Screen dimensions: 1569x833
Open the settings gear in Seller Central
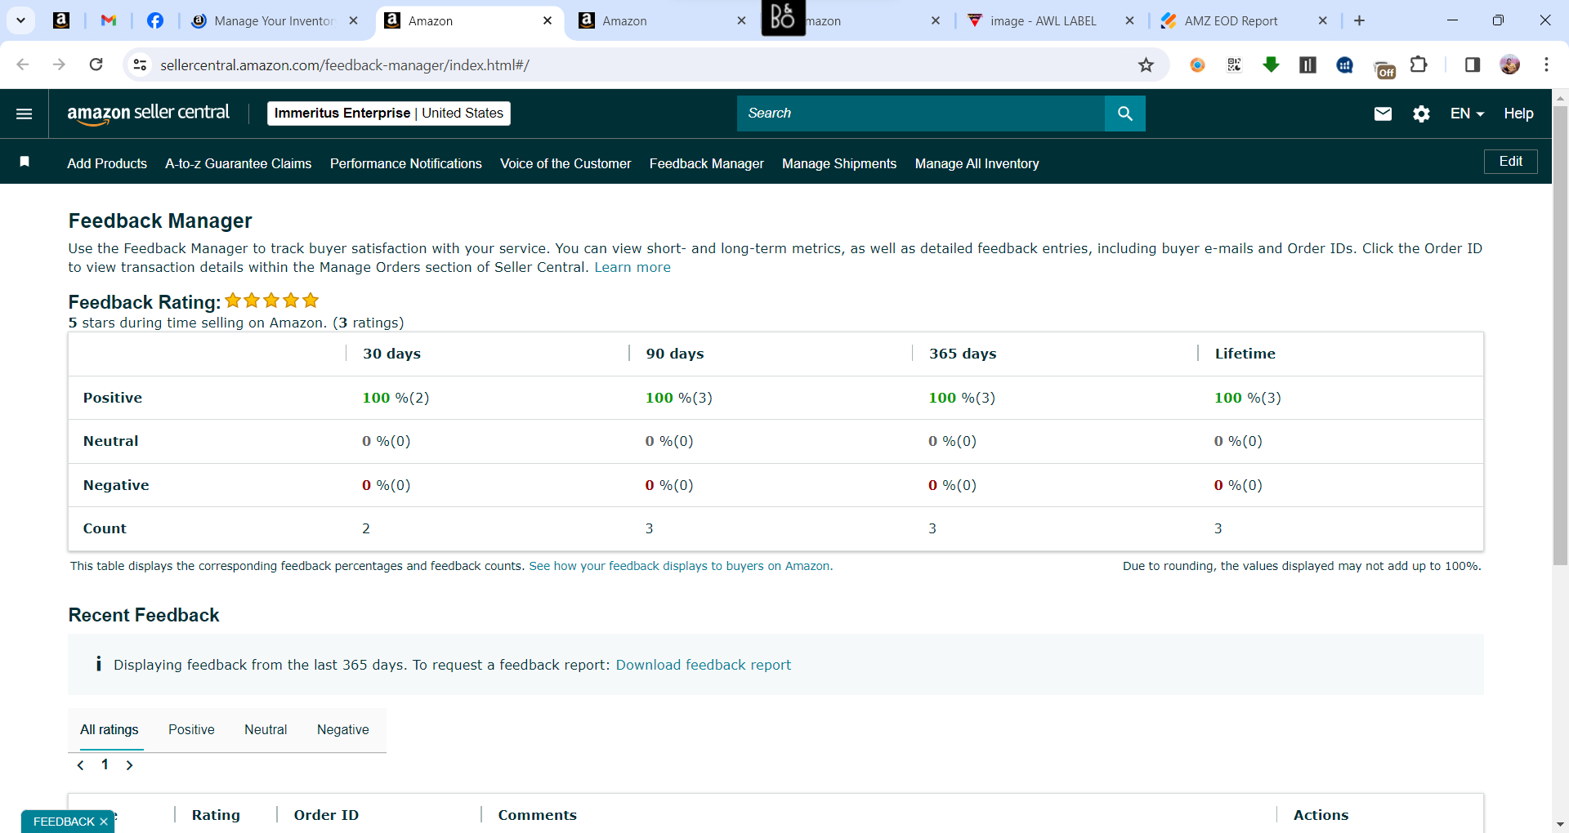coord(1421,114)
